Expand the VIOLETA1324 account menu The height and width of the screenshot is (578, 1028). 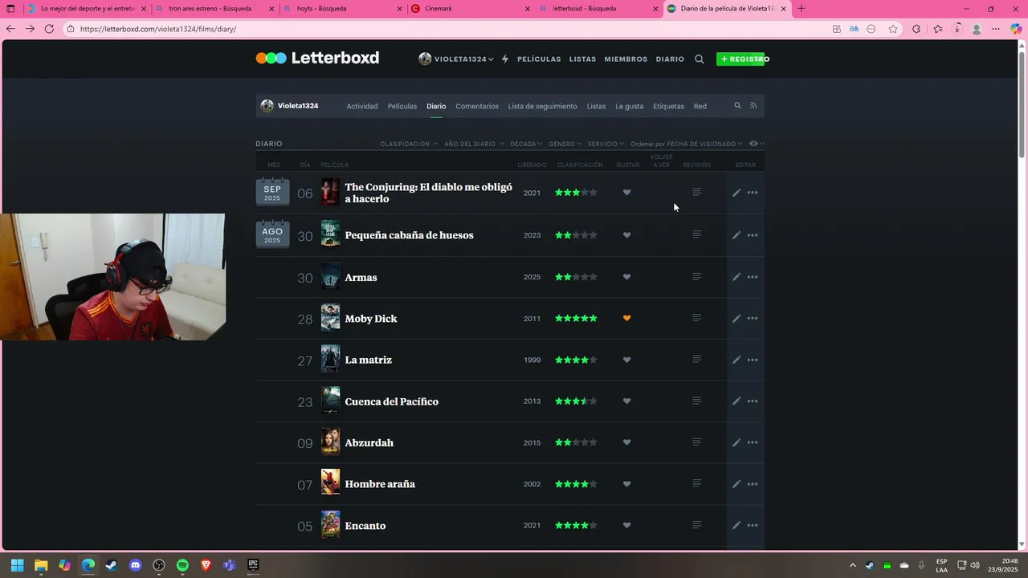[x=456, y=59]
